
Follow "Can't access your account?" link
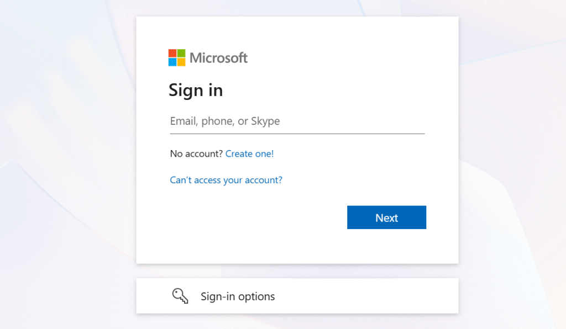coord(226,180)
